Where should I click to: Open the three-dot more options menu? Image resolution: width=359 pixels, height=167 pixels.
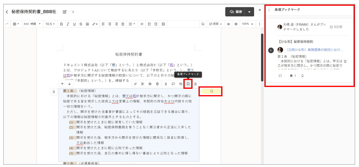(x=259, y=24)
